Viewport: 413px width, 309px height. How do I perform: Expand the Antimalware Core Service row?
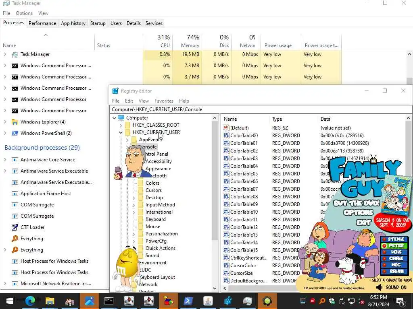click(5, 160)
